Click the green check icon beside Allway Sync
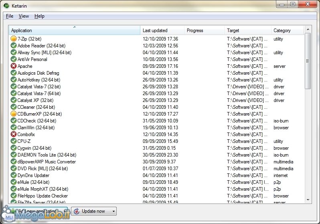320x224 pixels. click(14, 52)
